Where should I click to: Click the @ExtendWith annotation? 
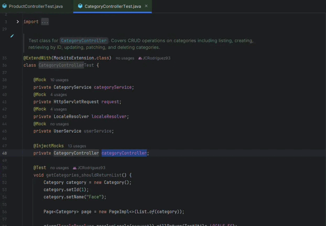pos(37,58)
